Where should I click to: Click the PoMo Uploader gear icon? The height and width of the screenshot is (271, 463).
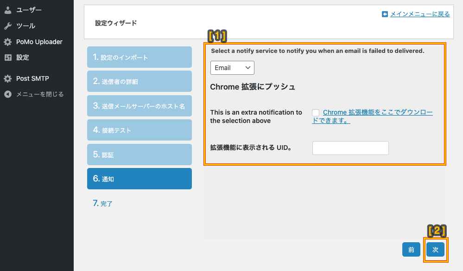(x=8, y=42)
